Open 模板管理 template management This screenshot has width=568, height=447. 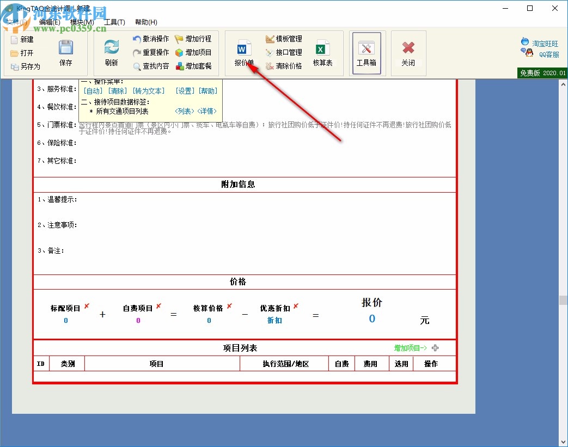tap(283, 39)
